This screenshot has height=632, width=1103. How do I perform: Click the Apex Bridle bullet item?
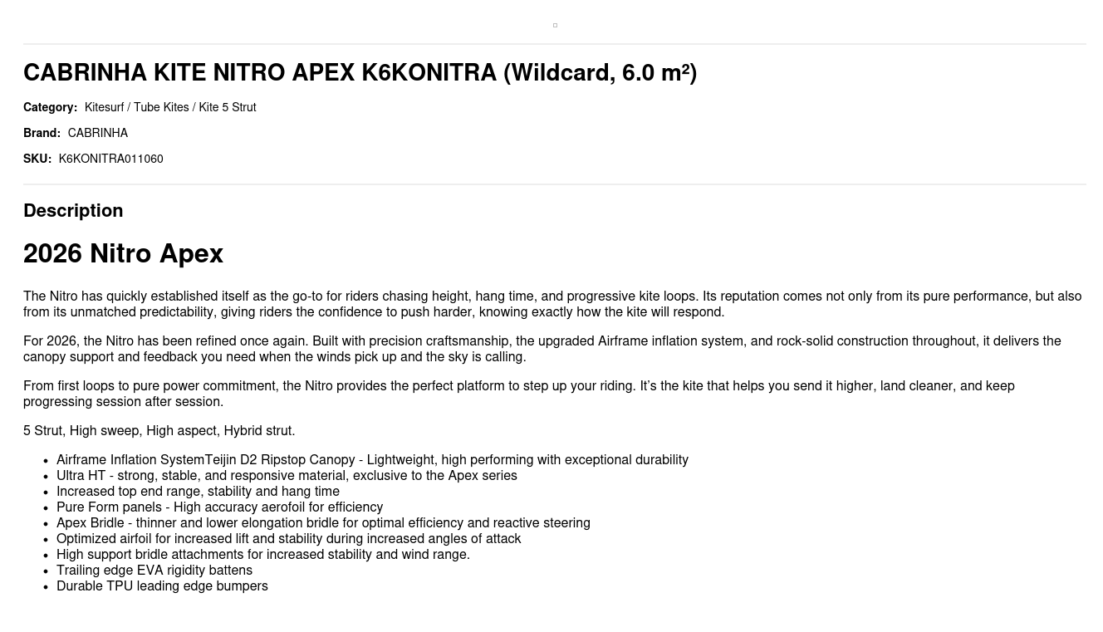point(323,523)
